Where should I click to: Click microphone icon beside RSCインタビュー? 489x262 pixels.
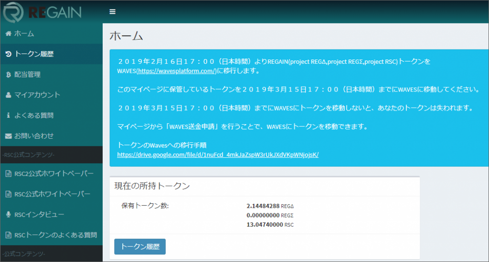9,214
